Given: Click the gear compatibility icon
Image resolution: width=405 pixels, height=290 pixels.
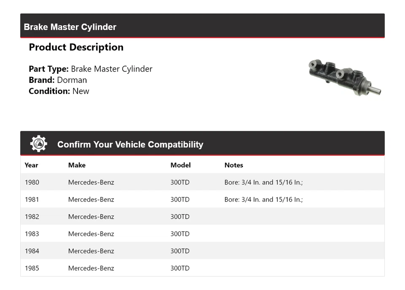Looking at the screenshot, I should [38, 144].
